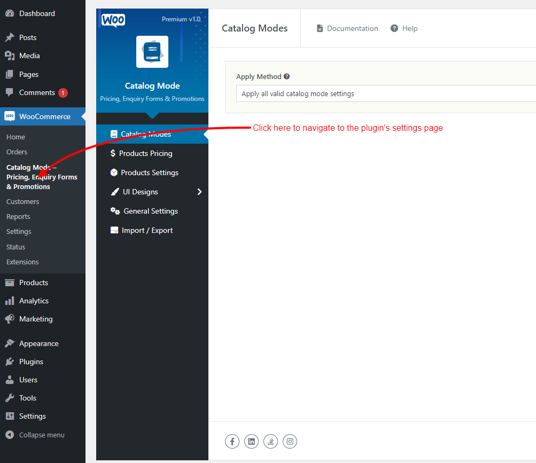This screenshot has height=463, width=536.
Task: Open WooCommerce Orders submenu link
Action: (17, 152)
